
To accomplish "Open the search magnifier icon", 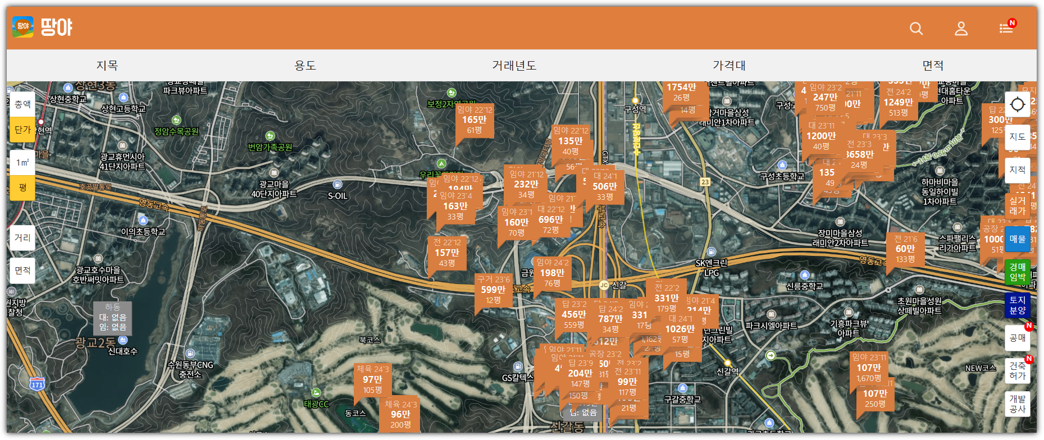I will click(916, 28).
